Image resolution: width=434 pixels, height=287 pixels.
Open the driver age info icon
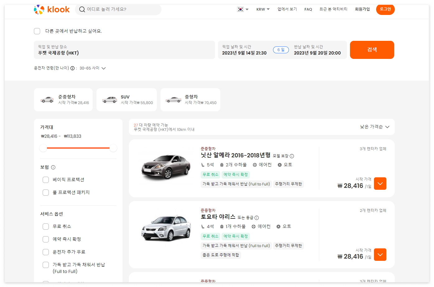72,68
